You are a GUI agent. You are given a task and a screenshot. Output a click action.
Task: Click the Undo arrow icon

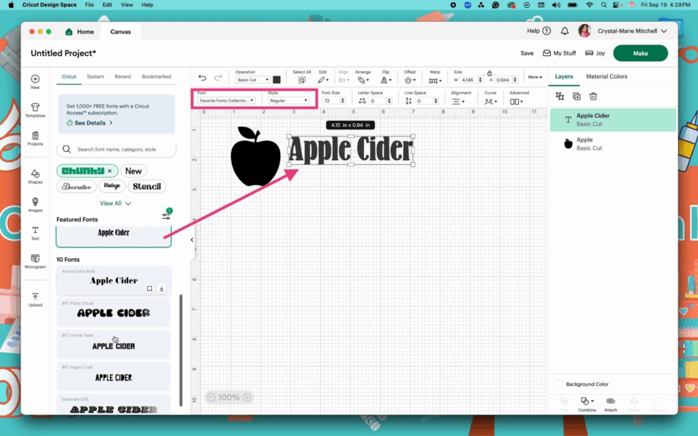click(x=202, y=78)
